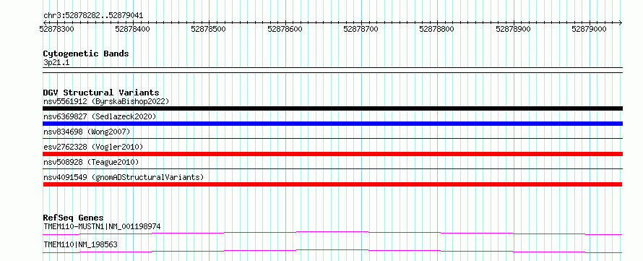Open the nsv4091549 gnomADStructuralVariants label
The height and width of the screenshot is (261, 643).
[124, 177]
